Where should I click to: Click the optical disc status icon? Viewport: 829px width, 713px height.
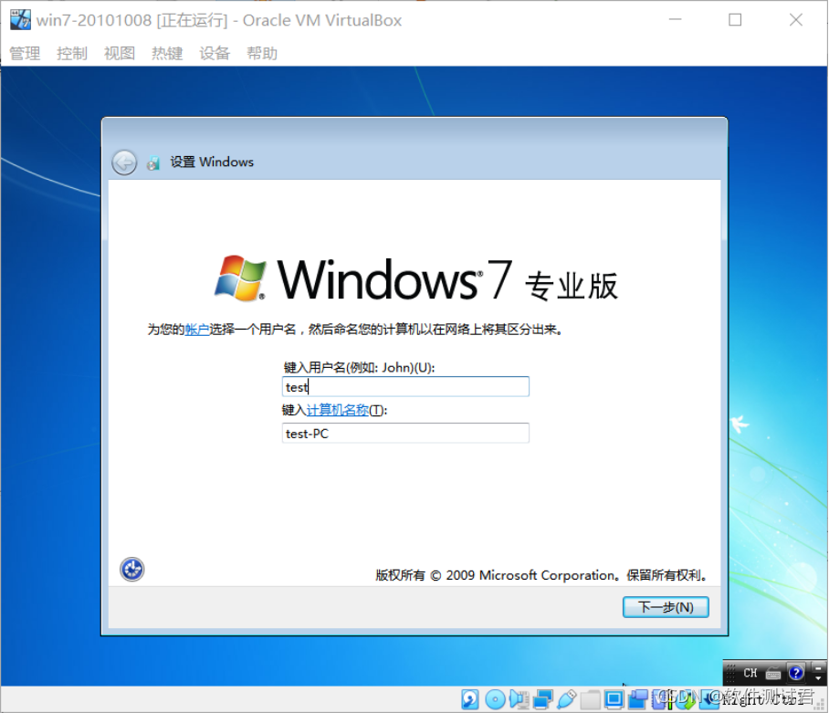(496, 699)
